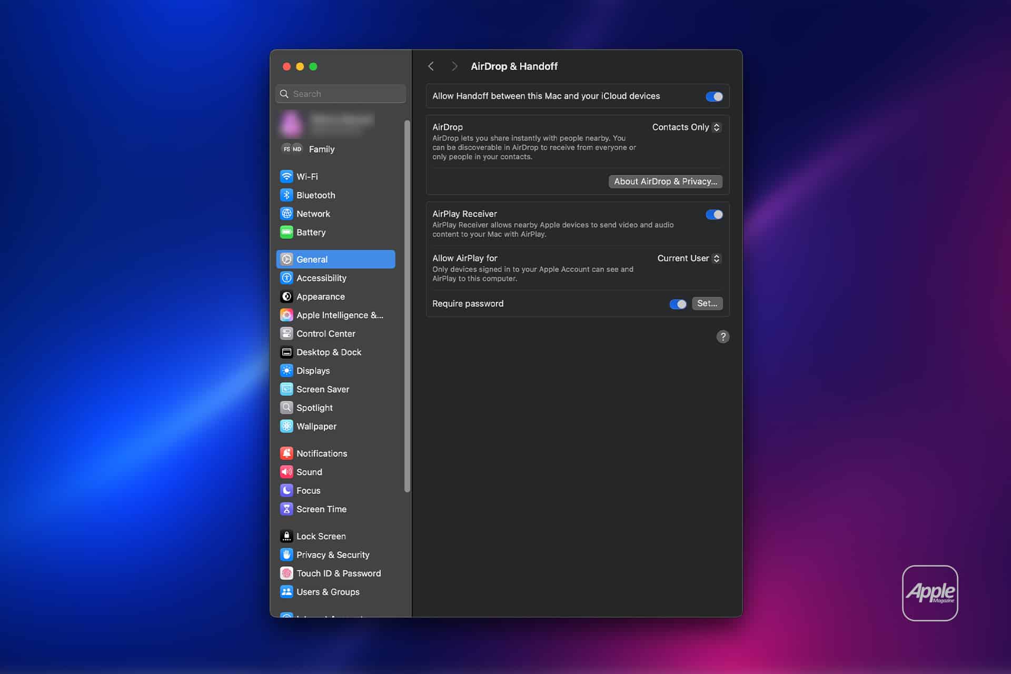Screen dimensions: 1011x674
Task: Click the Control Center icon
Action: click(286, 333)
